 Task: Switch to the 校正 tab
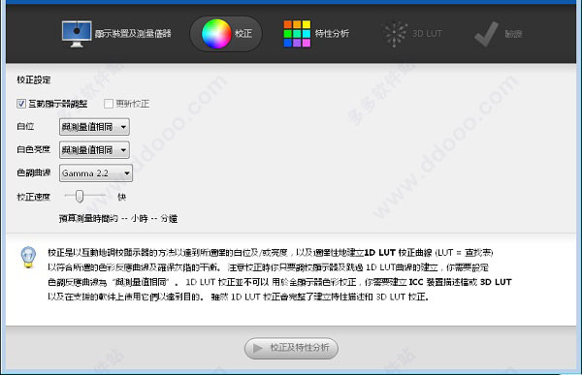pos(226,34)
